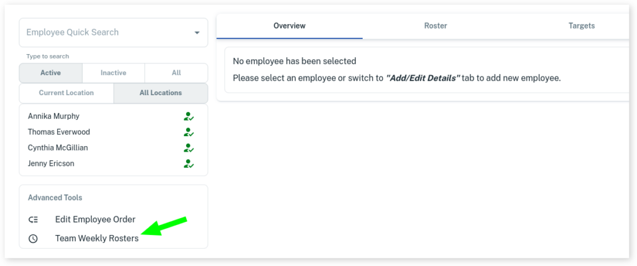Show Inactive employees filter
This screenshot has width=637, height=266.
(113, 73)
